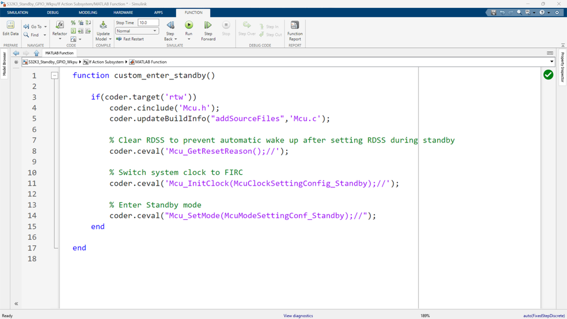The image size is (567, 319).
Task: Open the Refactor dropdown arrow
Action: point(60,39)
